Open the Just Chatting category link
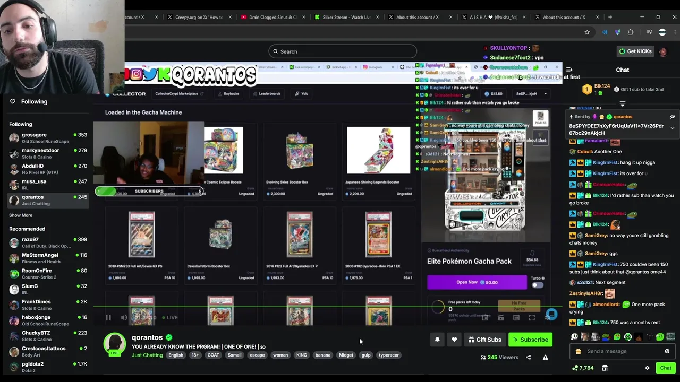680x382 pixels. (x=147, y=355)
